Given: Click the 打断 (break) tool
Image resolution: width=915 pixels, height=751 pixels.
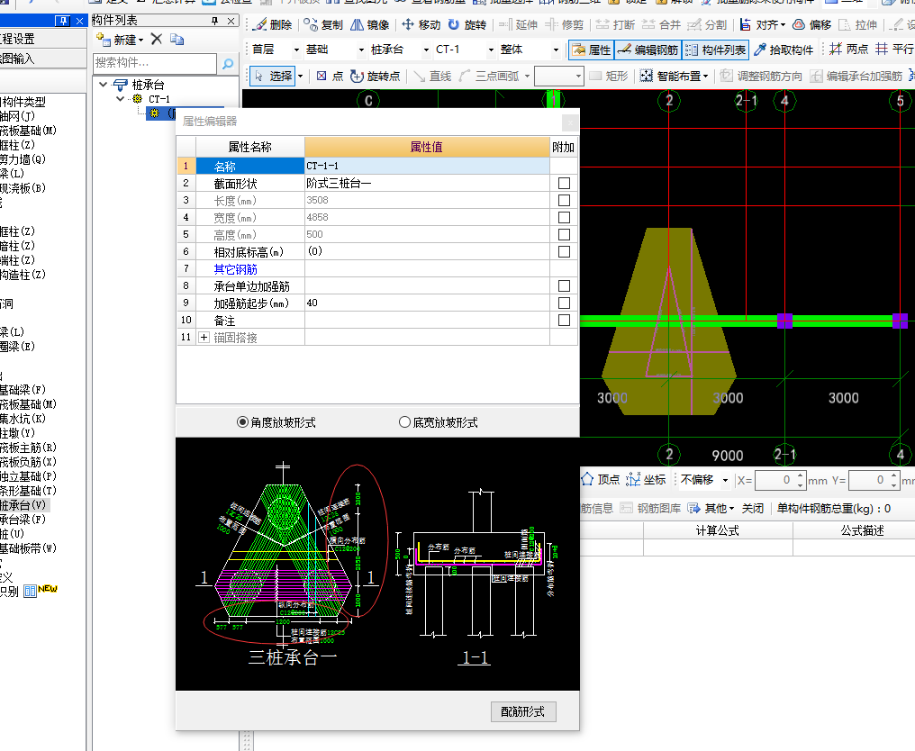Looking at the screenshot, I should [615, 24].
